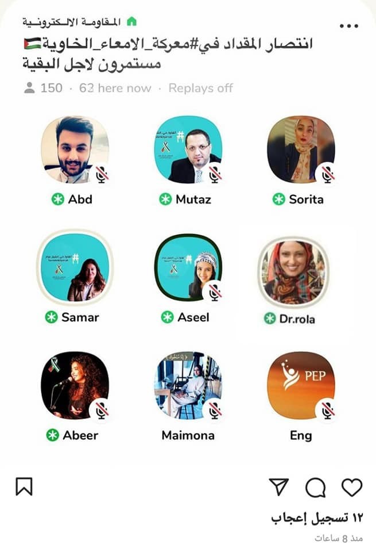Save the post with the bookmark icon
This screenshot has height=552, width=376.
pos(24,486)
